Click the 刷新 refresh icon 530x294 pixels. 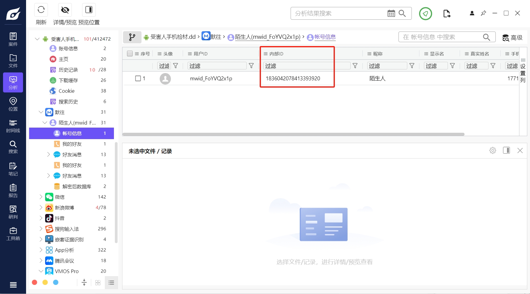pyautogui.click(x=41, y=10)
